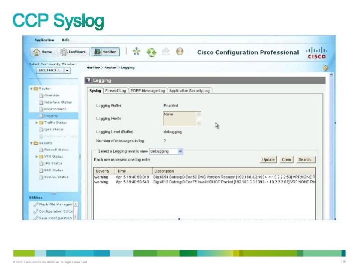Click the Overview page icon

pos(41,95)
